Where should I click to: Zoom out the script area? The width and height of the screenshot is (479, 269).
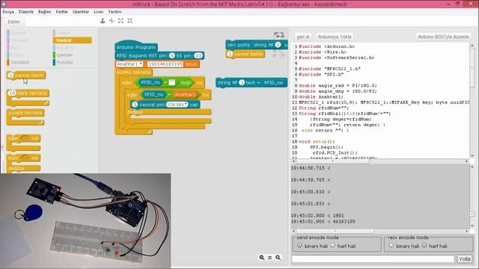pyautogui.click(x=262, y=257)
